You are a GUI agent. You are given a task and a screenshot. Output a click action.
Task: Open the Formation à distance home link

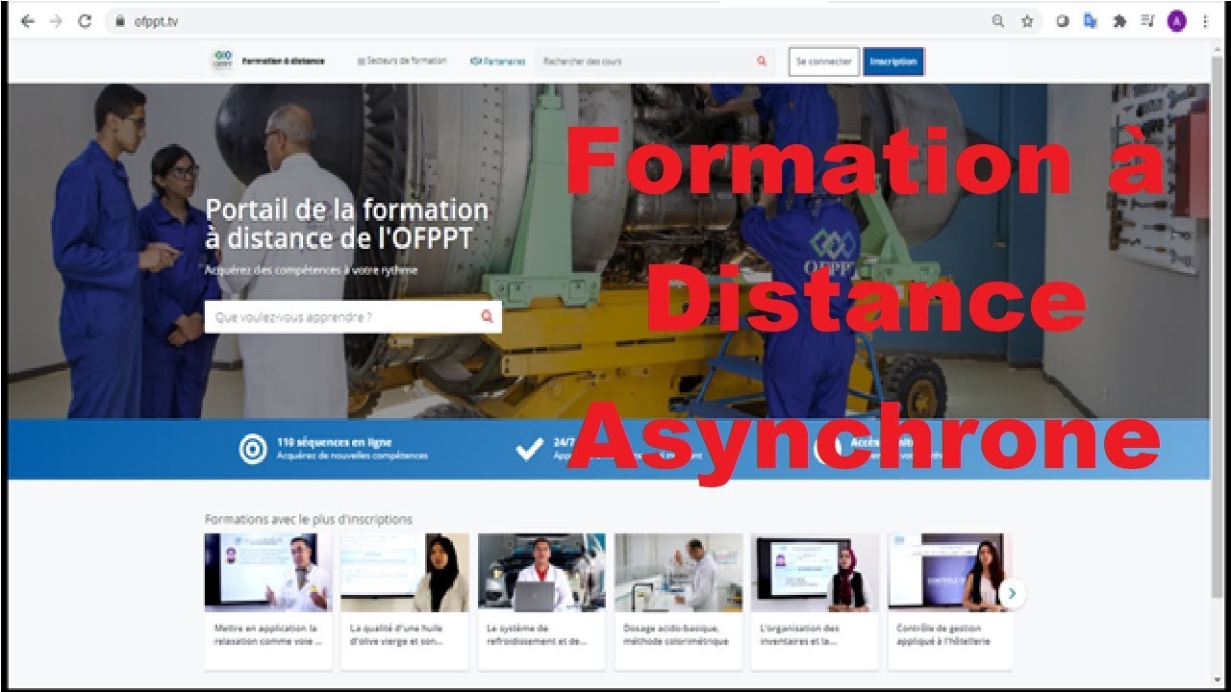(x=284, y=61)
